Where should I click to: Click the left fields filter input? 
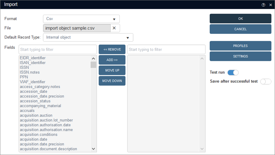58,49
